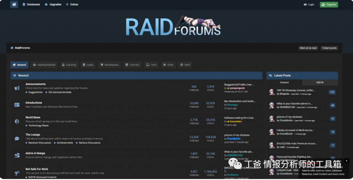Close the bottom-right notification popup
The width and height of the screenshot is (353, 180).
[346, 161]
